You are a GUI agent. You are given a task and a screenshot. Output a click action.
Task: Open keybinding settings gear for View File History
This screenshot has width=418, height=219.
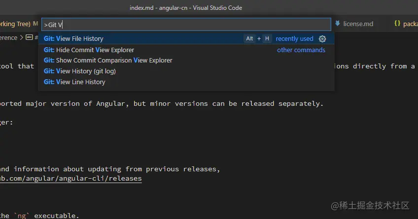pos(322,39)
